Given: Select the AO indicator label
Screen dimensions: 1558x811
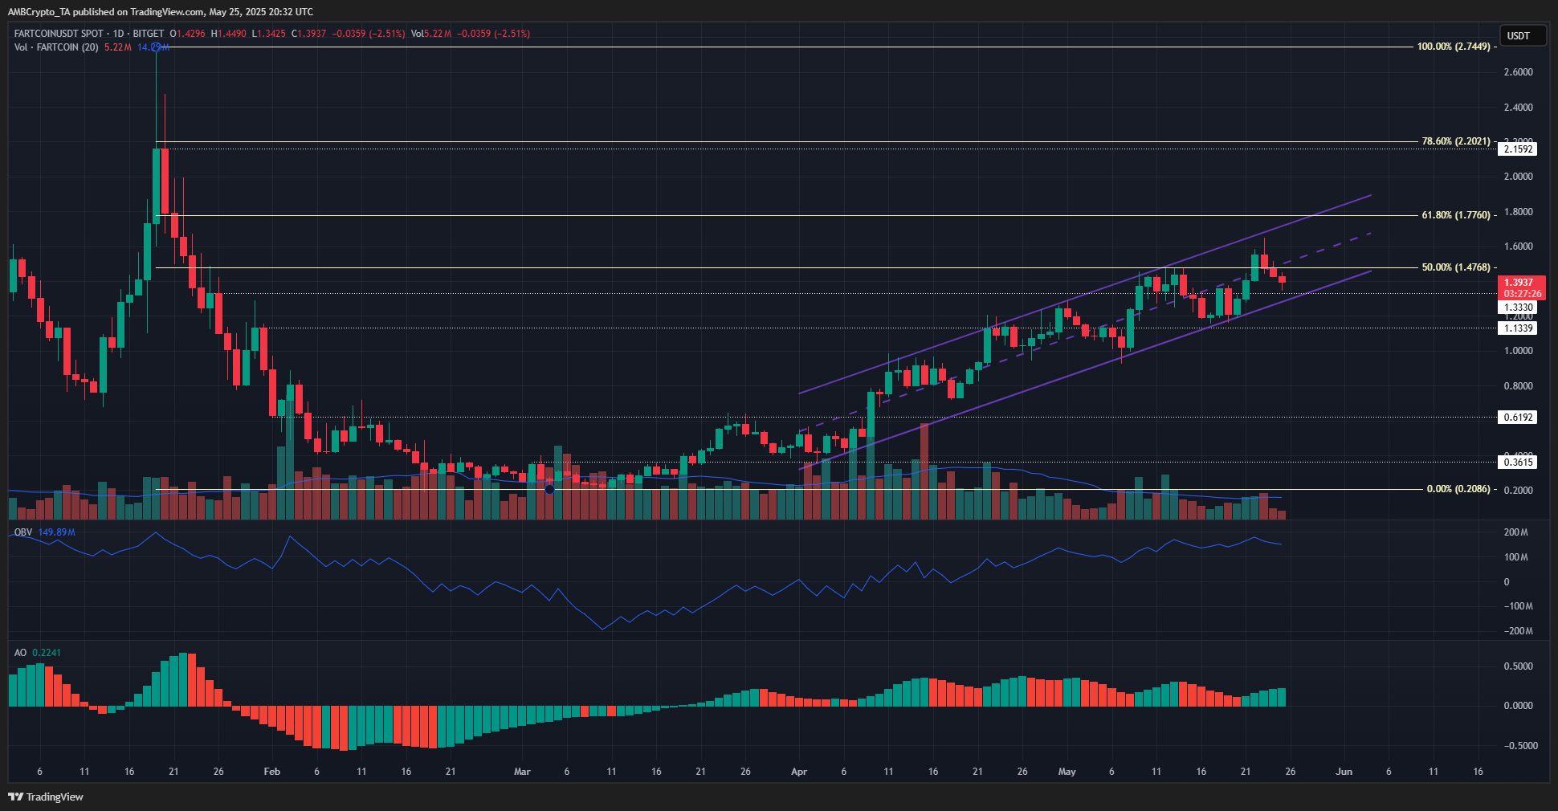Looking at the screenshot, I should tap(20, 653).
